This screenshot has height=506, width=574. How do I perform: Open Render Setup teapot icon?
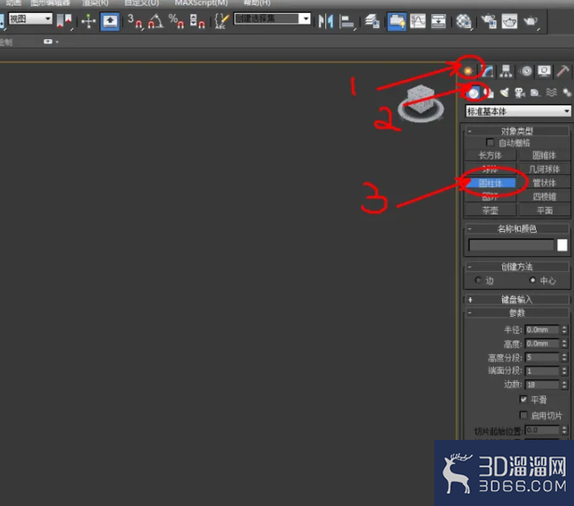pos(488,21)
